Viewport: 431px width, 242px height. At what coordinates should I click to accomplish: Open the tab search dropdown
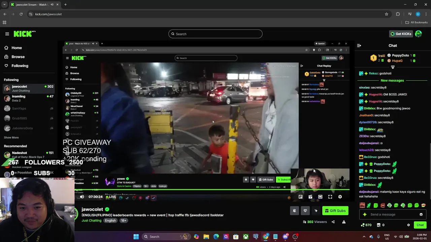(x=4, y=5)
